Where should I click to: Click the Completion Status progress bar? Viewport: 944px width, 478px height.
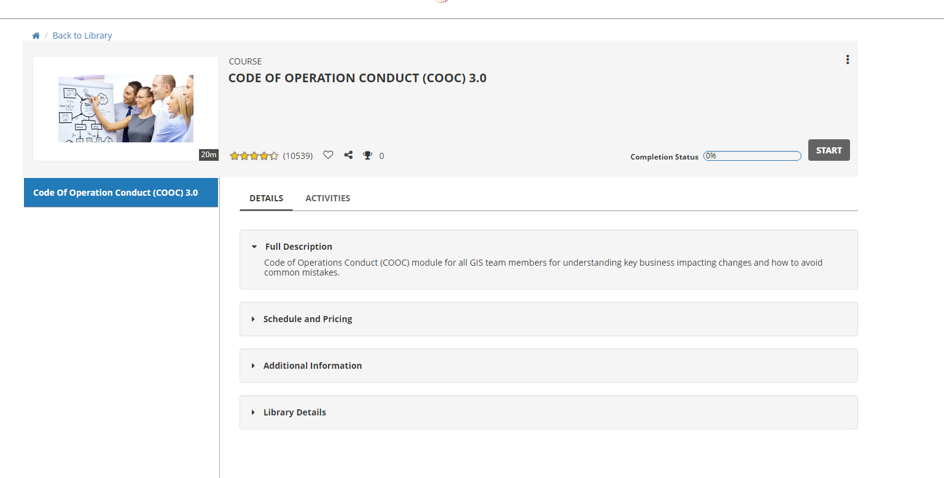pyautogui.click(x=752, y=156)
